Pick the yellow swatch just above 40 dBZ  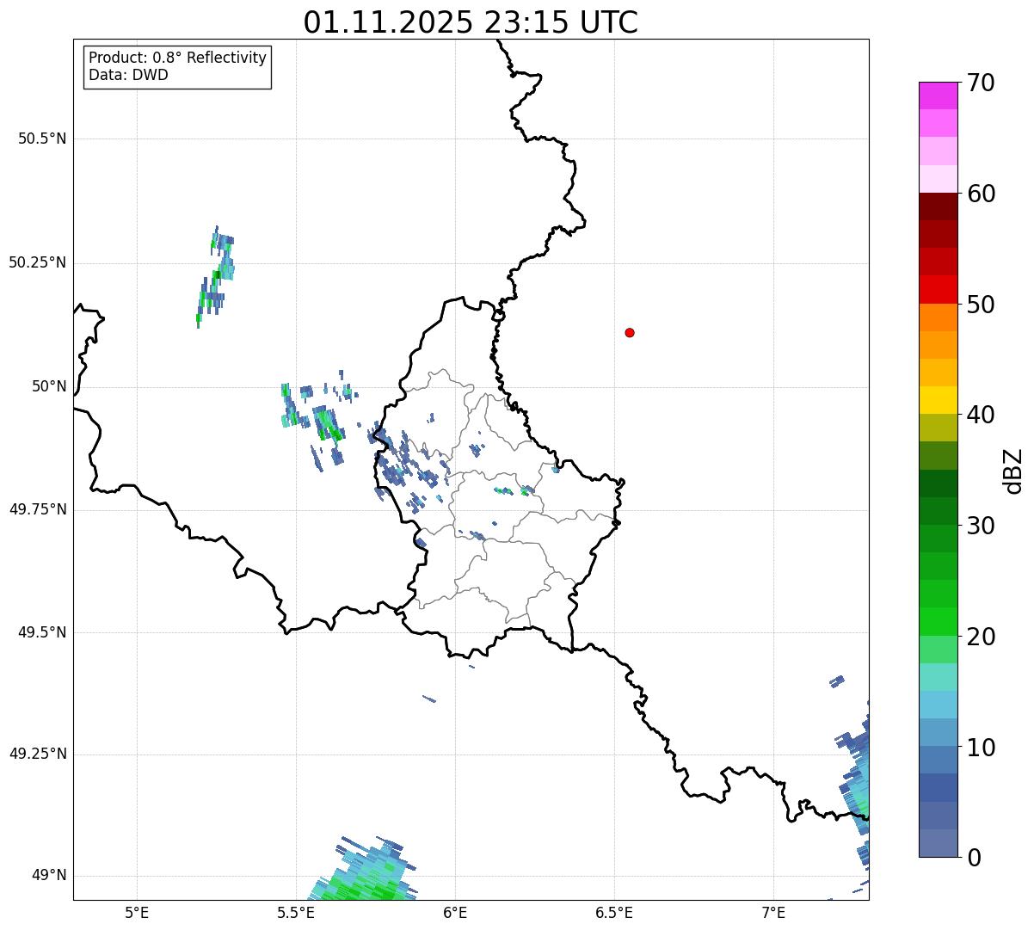coord(938,400)
